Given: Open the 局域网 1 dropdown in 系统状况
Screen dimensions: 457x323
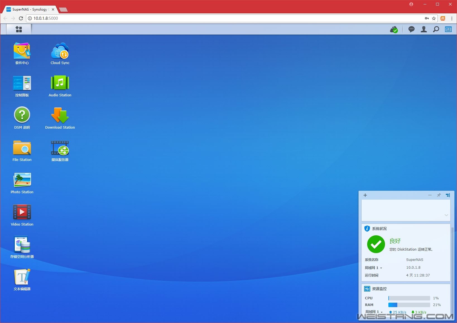Looking at the screenshot, I should [x=374, y=268].
